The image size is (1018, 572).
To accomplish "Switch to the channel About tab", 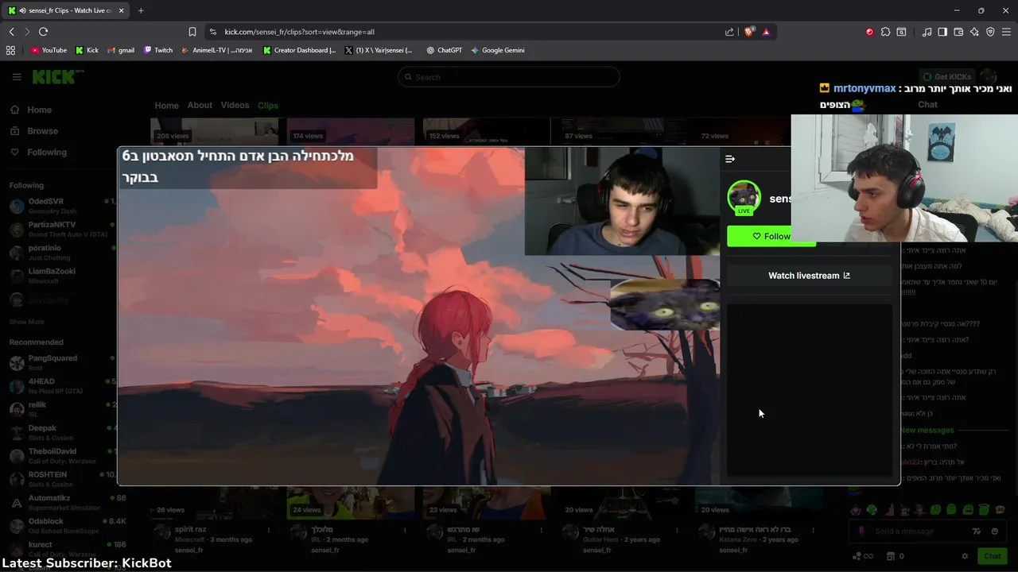I will click(x=200, y=106).
